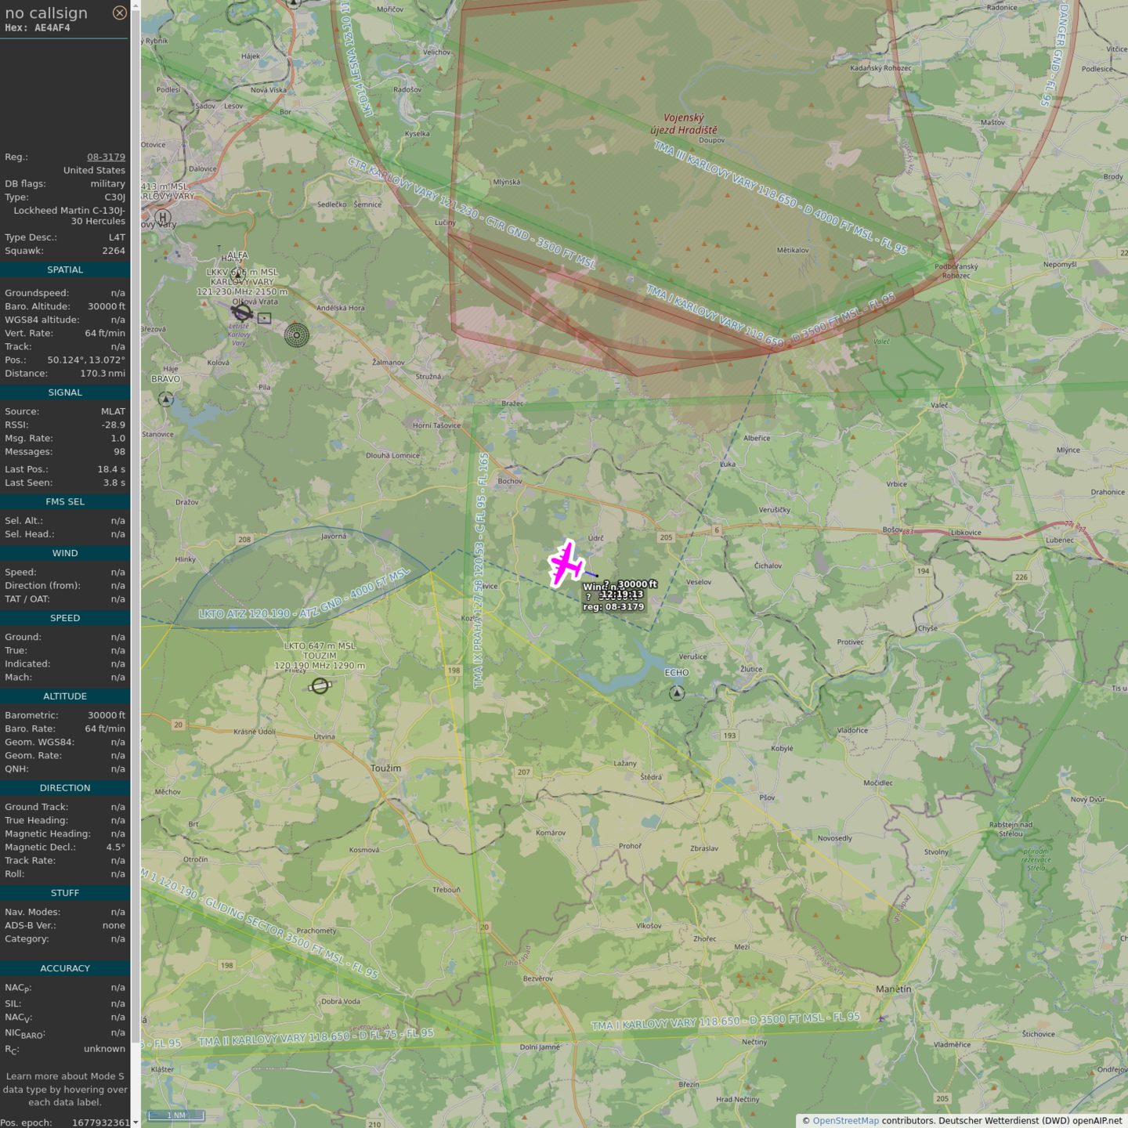Open the OpenStreetMap attribution link
Image resolution: width=1128 pixels, height=1128 pixels.
coord(845,1120)
